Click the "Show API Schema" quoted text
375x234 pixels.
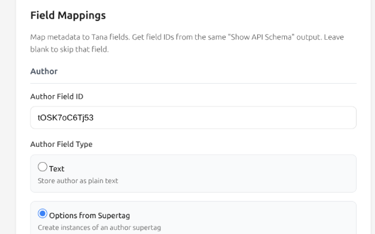click(261, 37)
